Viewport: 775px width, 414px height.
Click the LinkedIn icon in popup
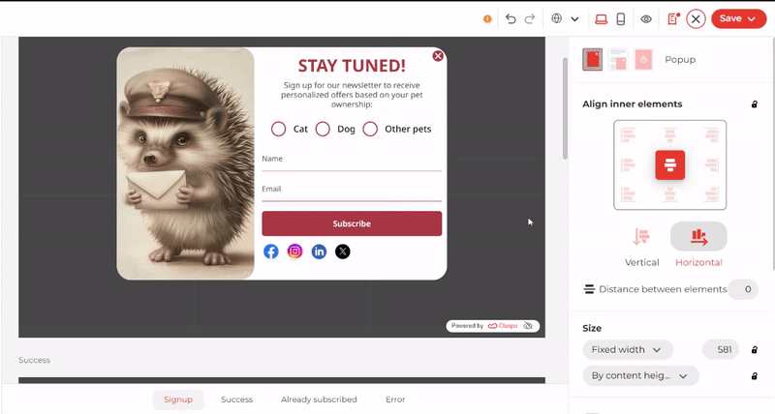click(x=319, y=251)
